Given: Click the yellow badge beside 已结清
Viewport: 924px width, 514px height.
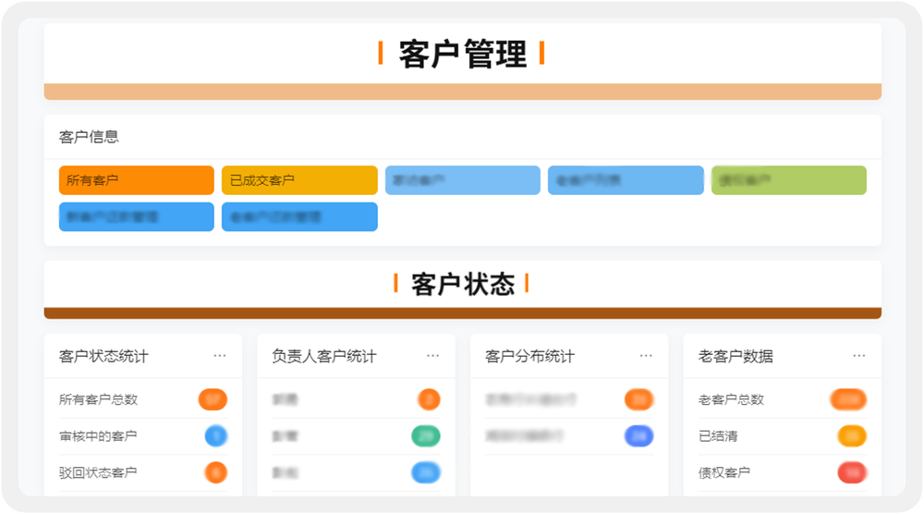Looking at the screenshot, I should point(851,435).
